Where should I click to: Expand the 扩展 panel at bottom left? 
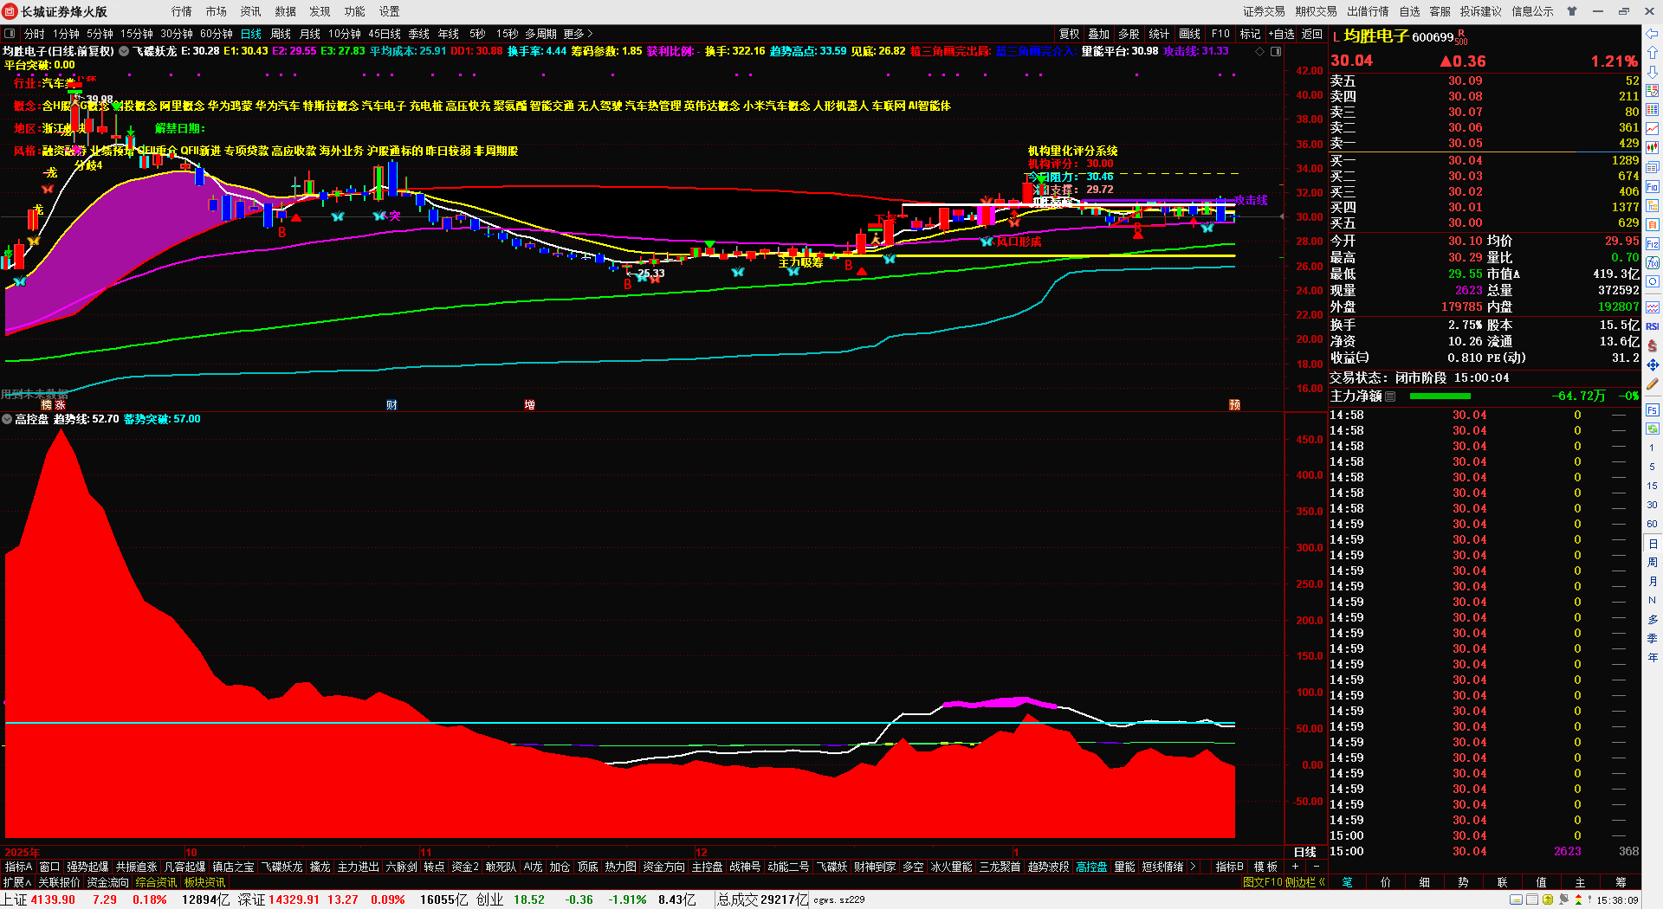point(17,882)
